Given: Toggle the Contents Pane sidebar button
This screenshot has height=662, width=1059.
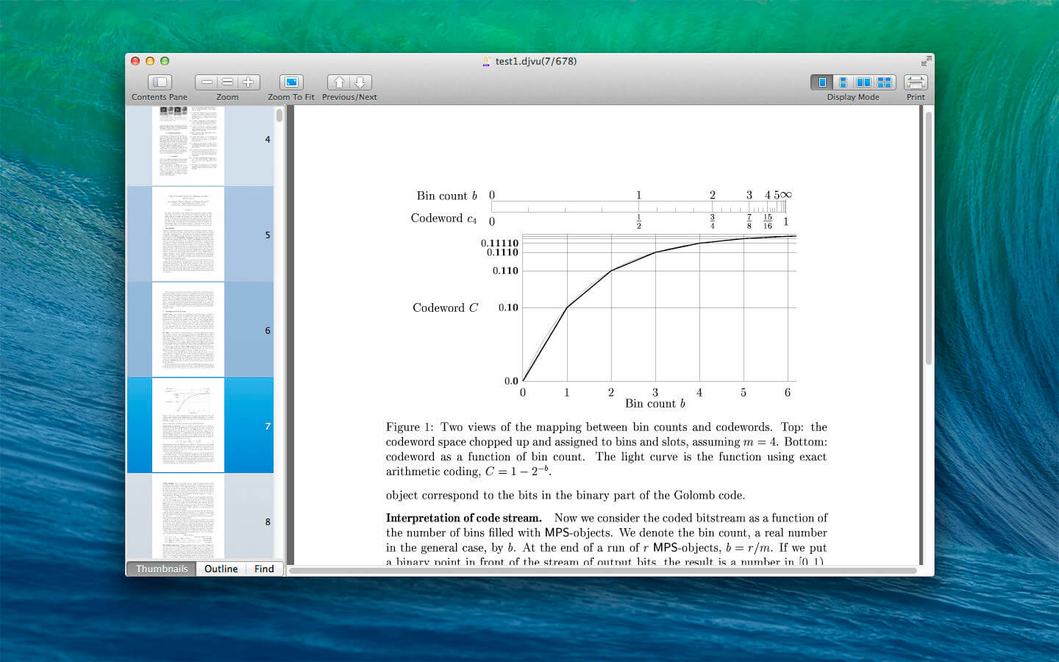Looking at the screenshot, I should tap(160, 82).
